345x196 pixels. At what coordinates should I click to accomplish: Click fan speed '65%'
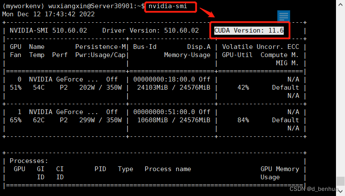[x=15, y=120]
